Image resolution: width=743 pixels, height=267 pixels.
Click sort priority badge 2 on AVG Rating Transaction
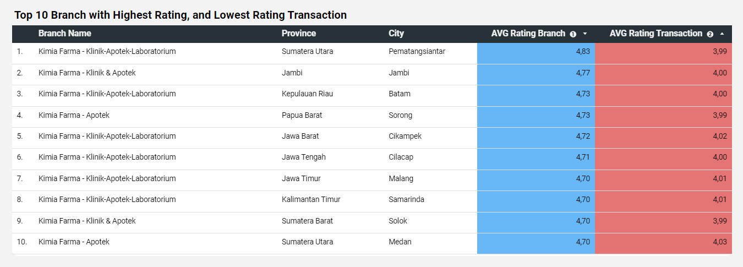pos(710,34)
